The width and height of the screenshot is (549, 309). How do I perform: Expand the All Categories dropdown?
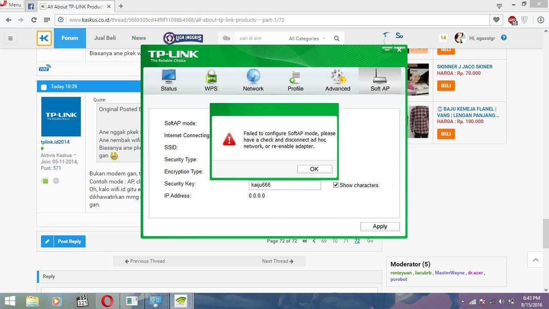pyautogui.click(x=307, y=38)
